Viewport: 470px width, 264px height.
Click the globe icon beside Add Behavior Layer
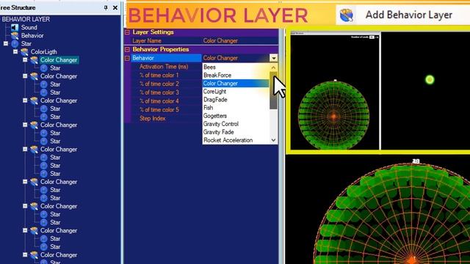[347, 15]
